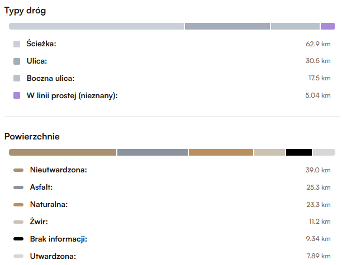
Task: Select the Ścieżka color swatch
Action: tap(17, 44)
